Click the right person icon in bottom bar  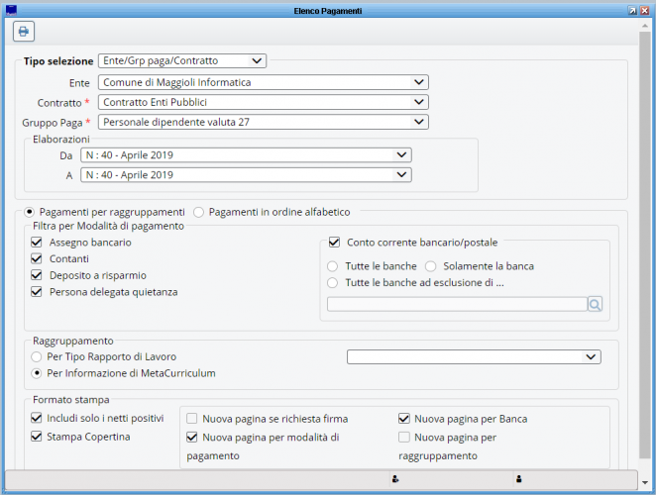518,479
